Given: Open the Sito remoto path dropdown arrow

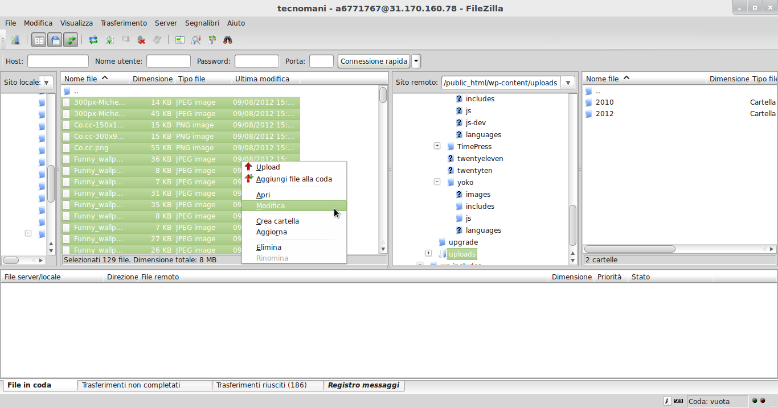Looking at the screenshot, I should pyautogui.click(x=568, y=83).
